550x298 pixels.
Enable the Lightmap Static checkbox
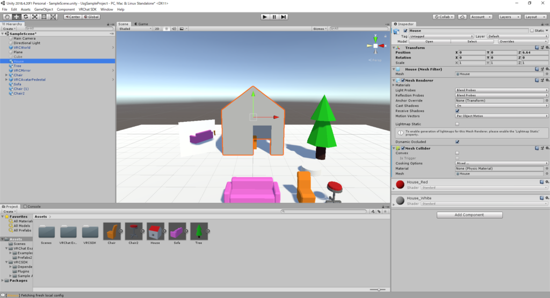click(x=457, y=123)
